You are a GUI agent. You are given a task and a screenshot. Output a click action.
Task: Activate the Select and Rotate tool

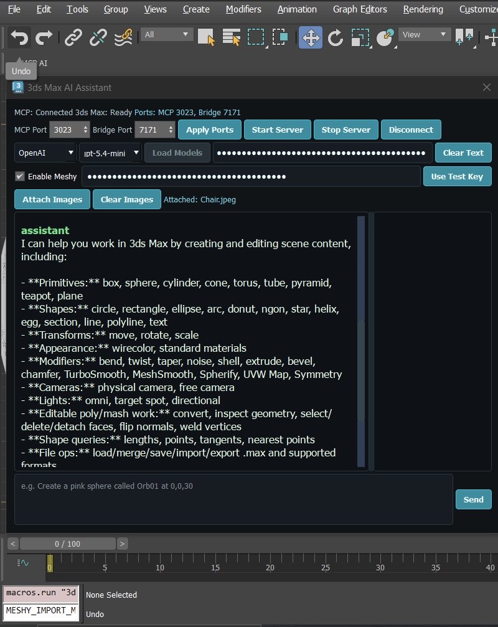pyautogui.click(x=336, y=37)
